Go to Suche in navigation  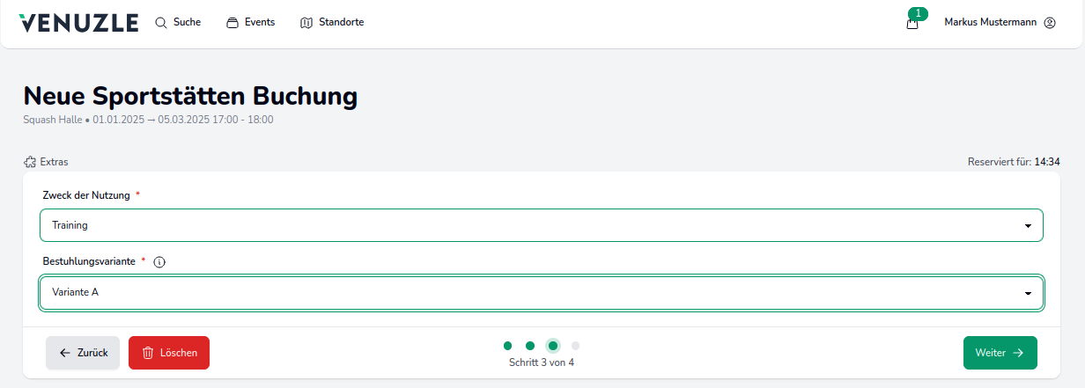pyautogui.click(x=187, y=23)
